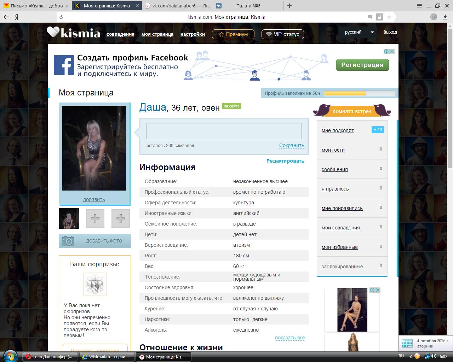Open настройки menu item
The image size is (453, 362).
tap(193, 34)
